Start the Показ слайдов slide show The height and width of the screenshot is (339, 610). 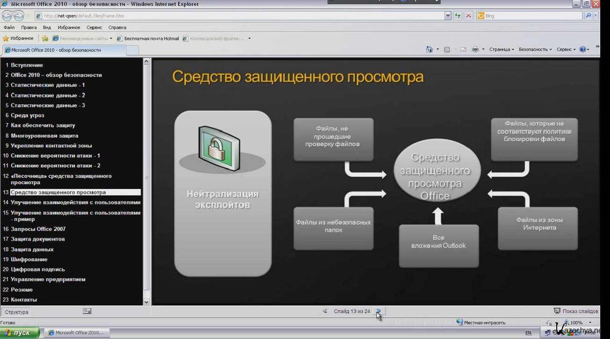pos(575,311)
